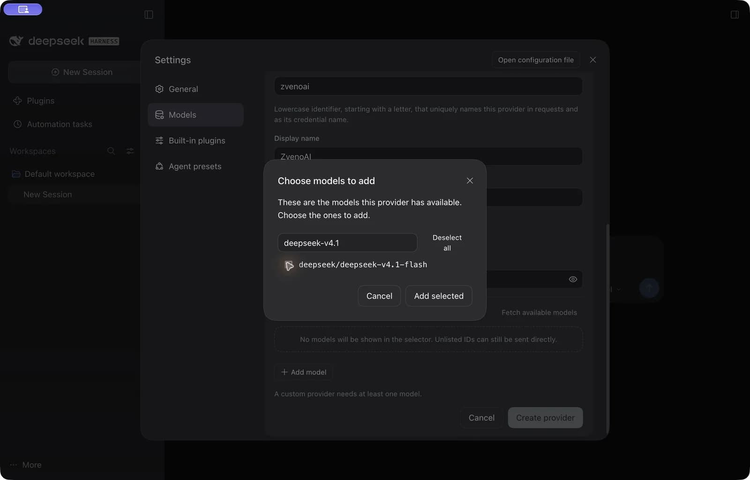Click the zvenoai provider ID field
Viewport: 750px width, 480px height.
pos(428,86)
